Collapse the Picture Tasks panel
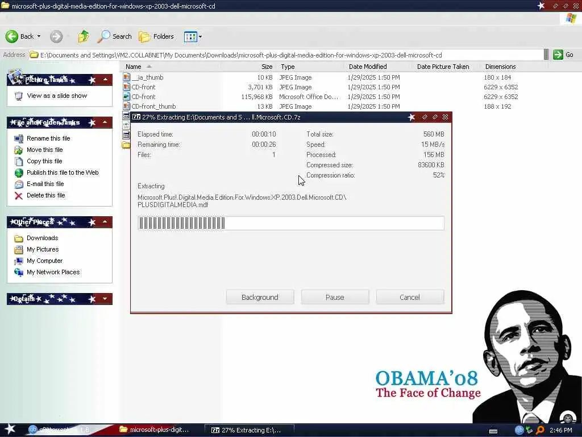This screenshot has height=437, width=582. 105,80
